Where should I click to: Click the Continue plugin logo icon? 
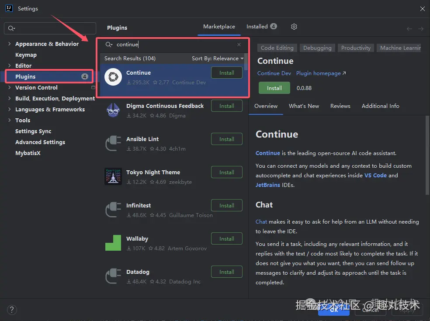tap(113, 77)
